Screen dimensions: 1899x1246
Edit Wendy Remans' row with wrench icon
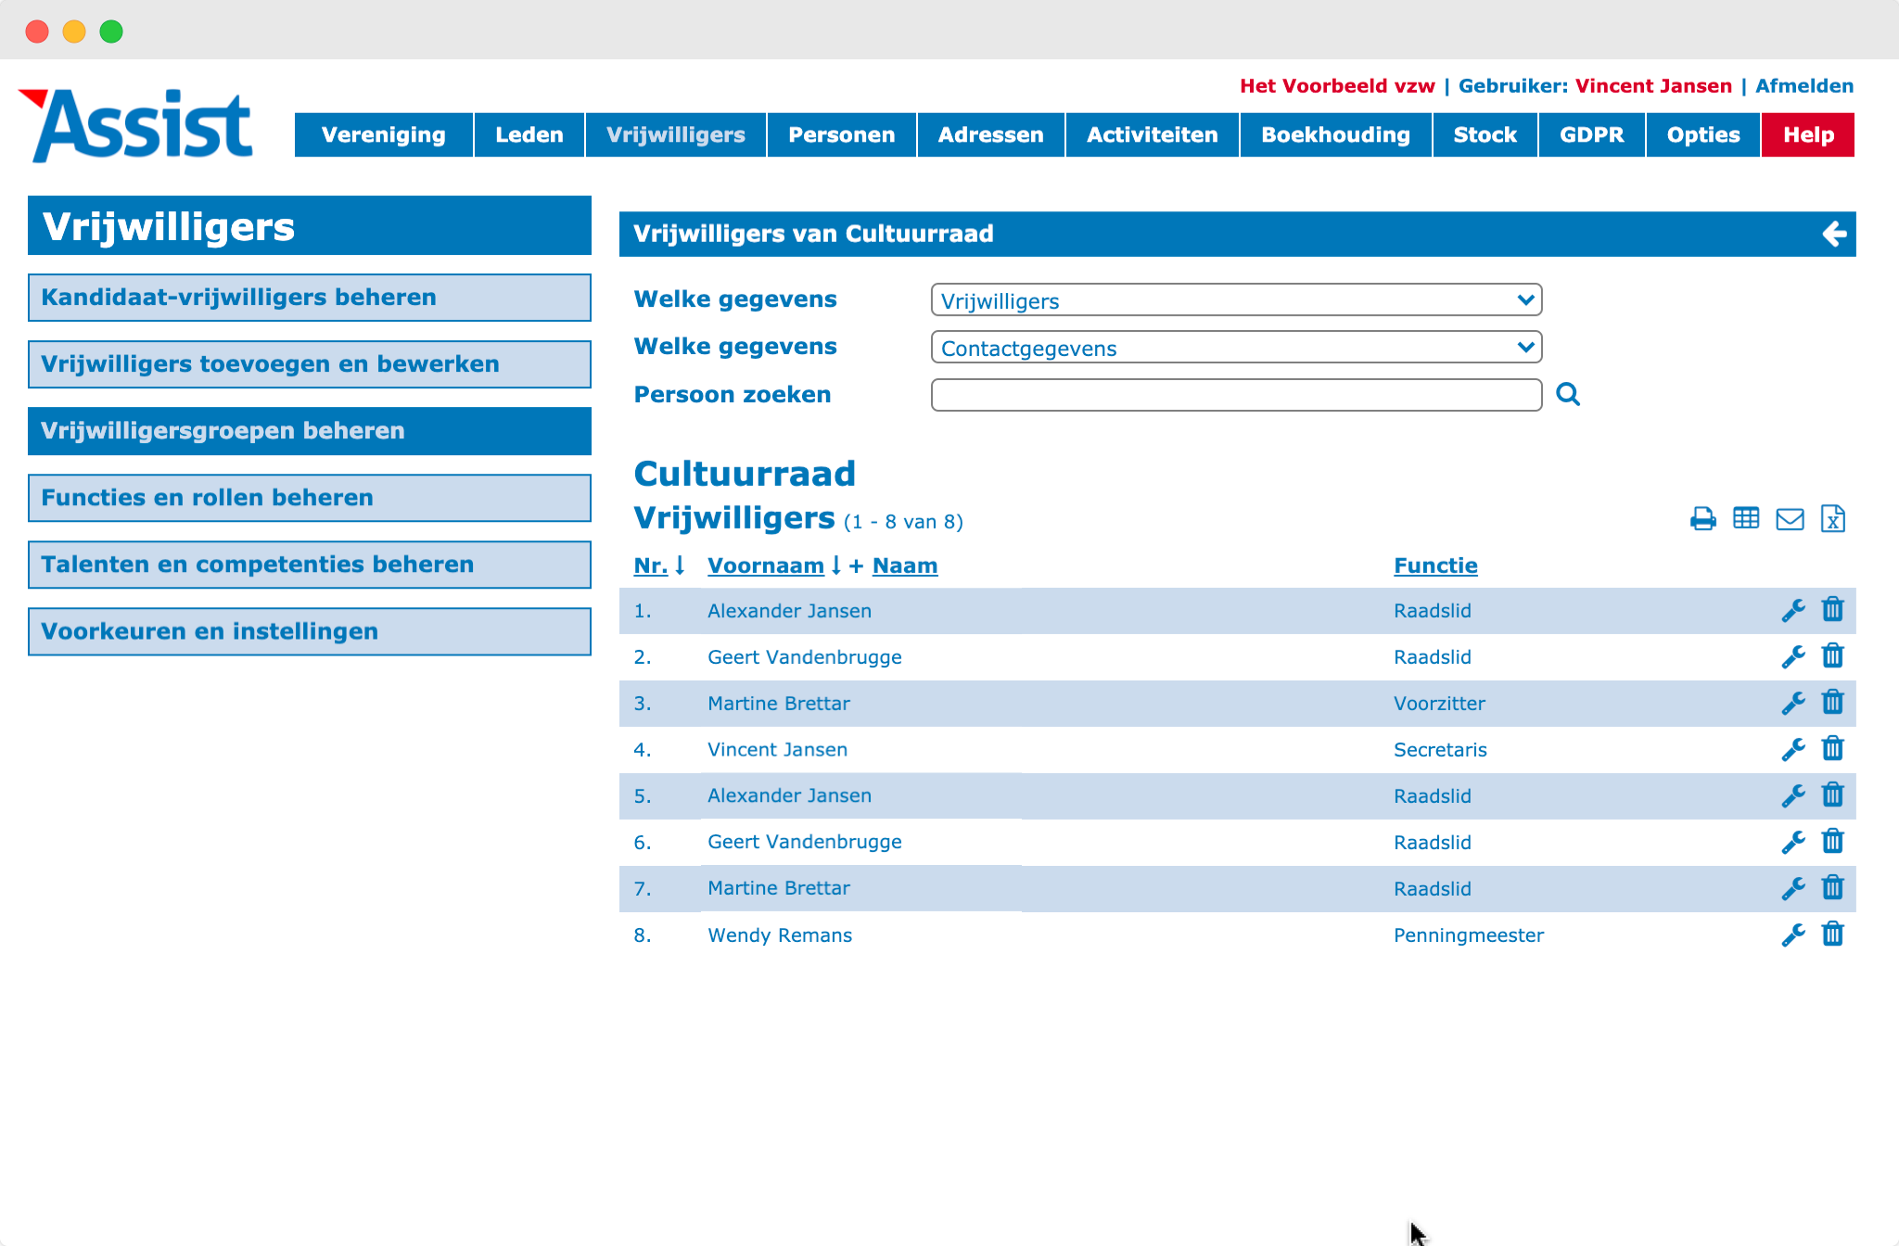tap(1793, 934)
